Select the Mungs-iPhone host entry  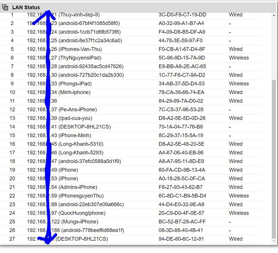[x=80, y=222]
